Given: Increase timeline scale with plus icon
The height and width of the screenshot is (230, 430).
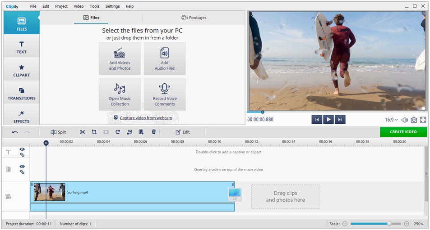Looking at the screenshot, I should click(x=407, y=224).
